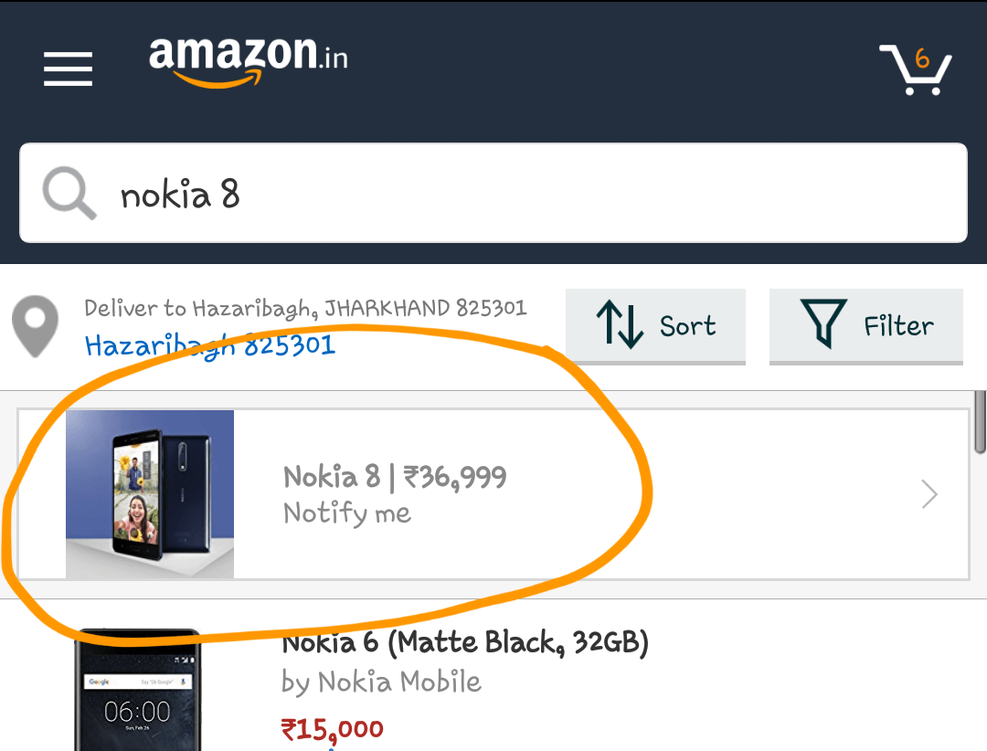Open the Nokia 8 ₹36,999 banner
The width and height of the screenshot is (987, 751).
coord(493,494)
